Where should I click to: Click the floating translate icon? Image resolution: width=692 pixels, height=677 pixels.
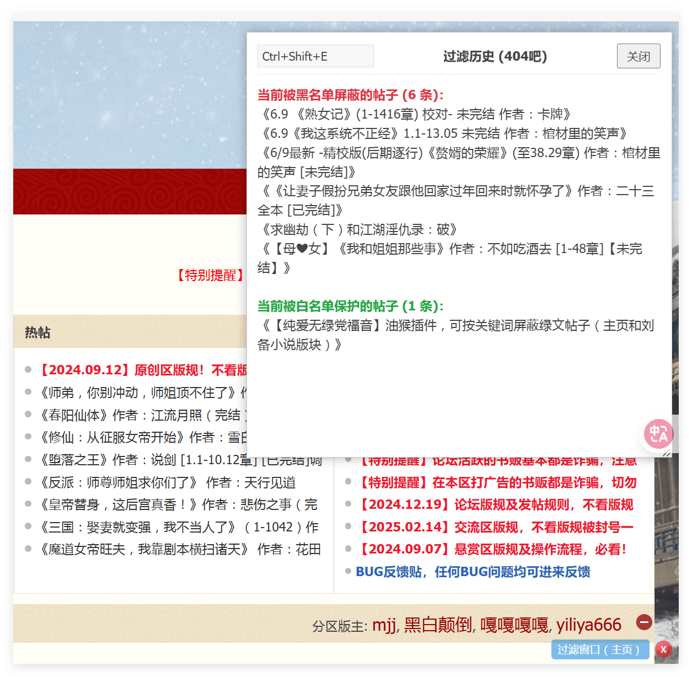pyautogui.click(x=657, y=434)
